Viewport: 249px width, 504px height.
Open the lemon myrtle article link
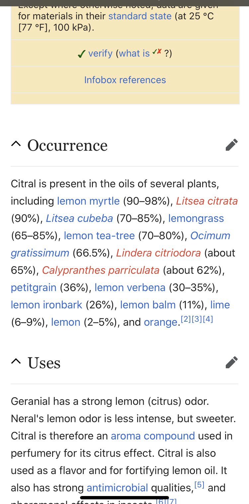coord(88,201)
